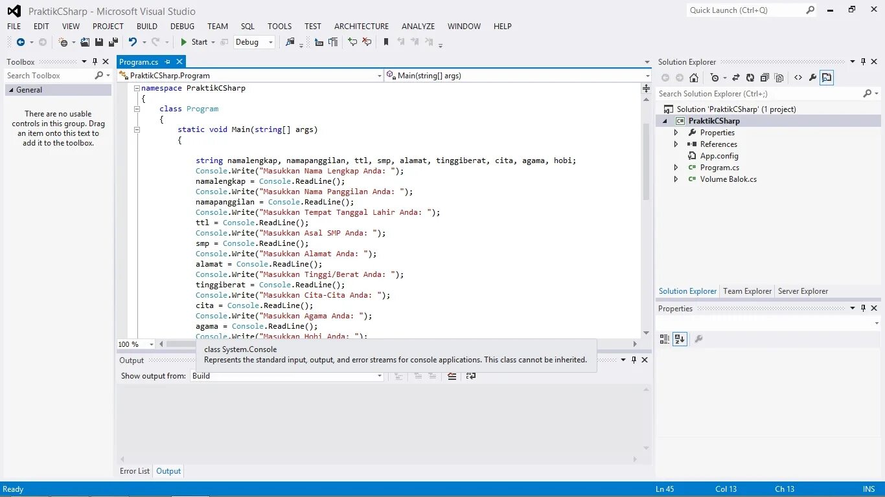The image size is (885, 497).
Task: Click the Comment selected lines icon
Action: pyautogui.click(x=352, y=42)
